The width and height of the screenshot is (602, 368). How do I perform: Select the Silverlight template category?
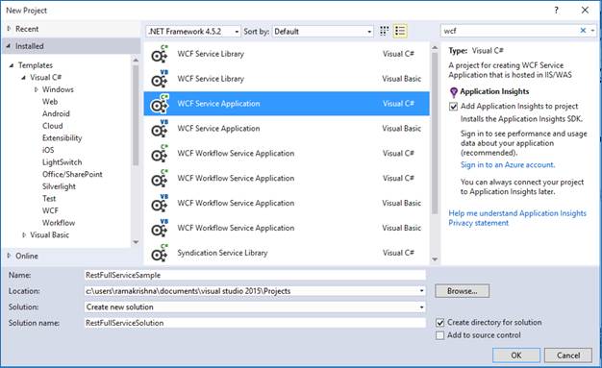click(59, 186)
